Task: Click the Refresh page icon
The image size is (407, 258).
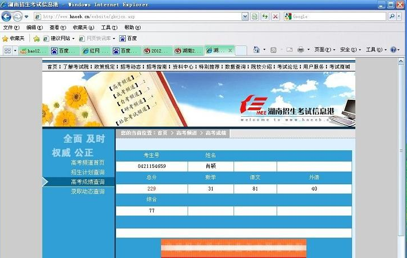Action: (x=265, y=16)
